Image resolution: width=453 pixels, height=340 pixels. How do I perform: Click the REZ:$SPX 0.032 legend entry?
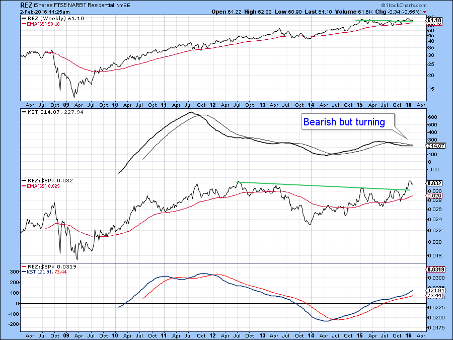[48, 181]
